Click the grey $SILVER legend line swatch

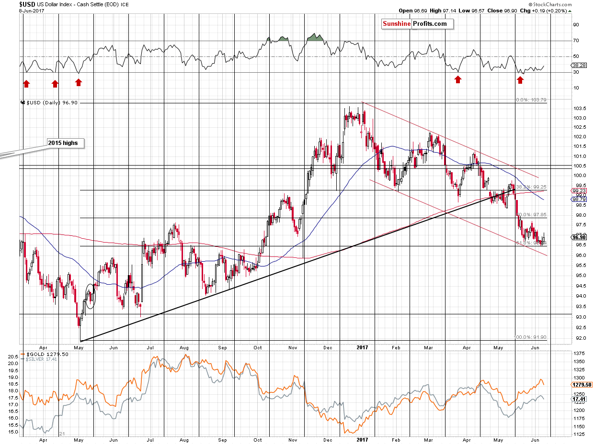pyautogui.click(x=22, y=359)
